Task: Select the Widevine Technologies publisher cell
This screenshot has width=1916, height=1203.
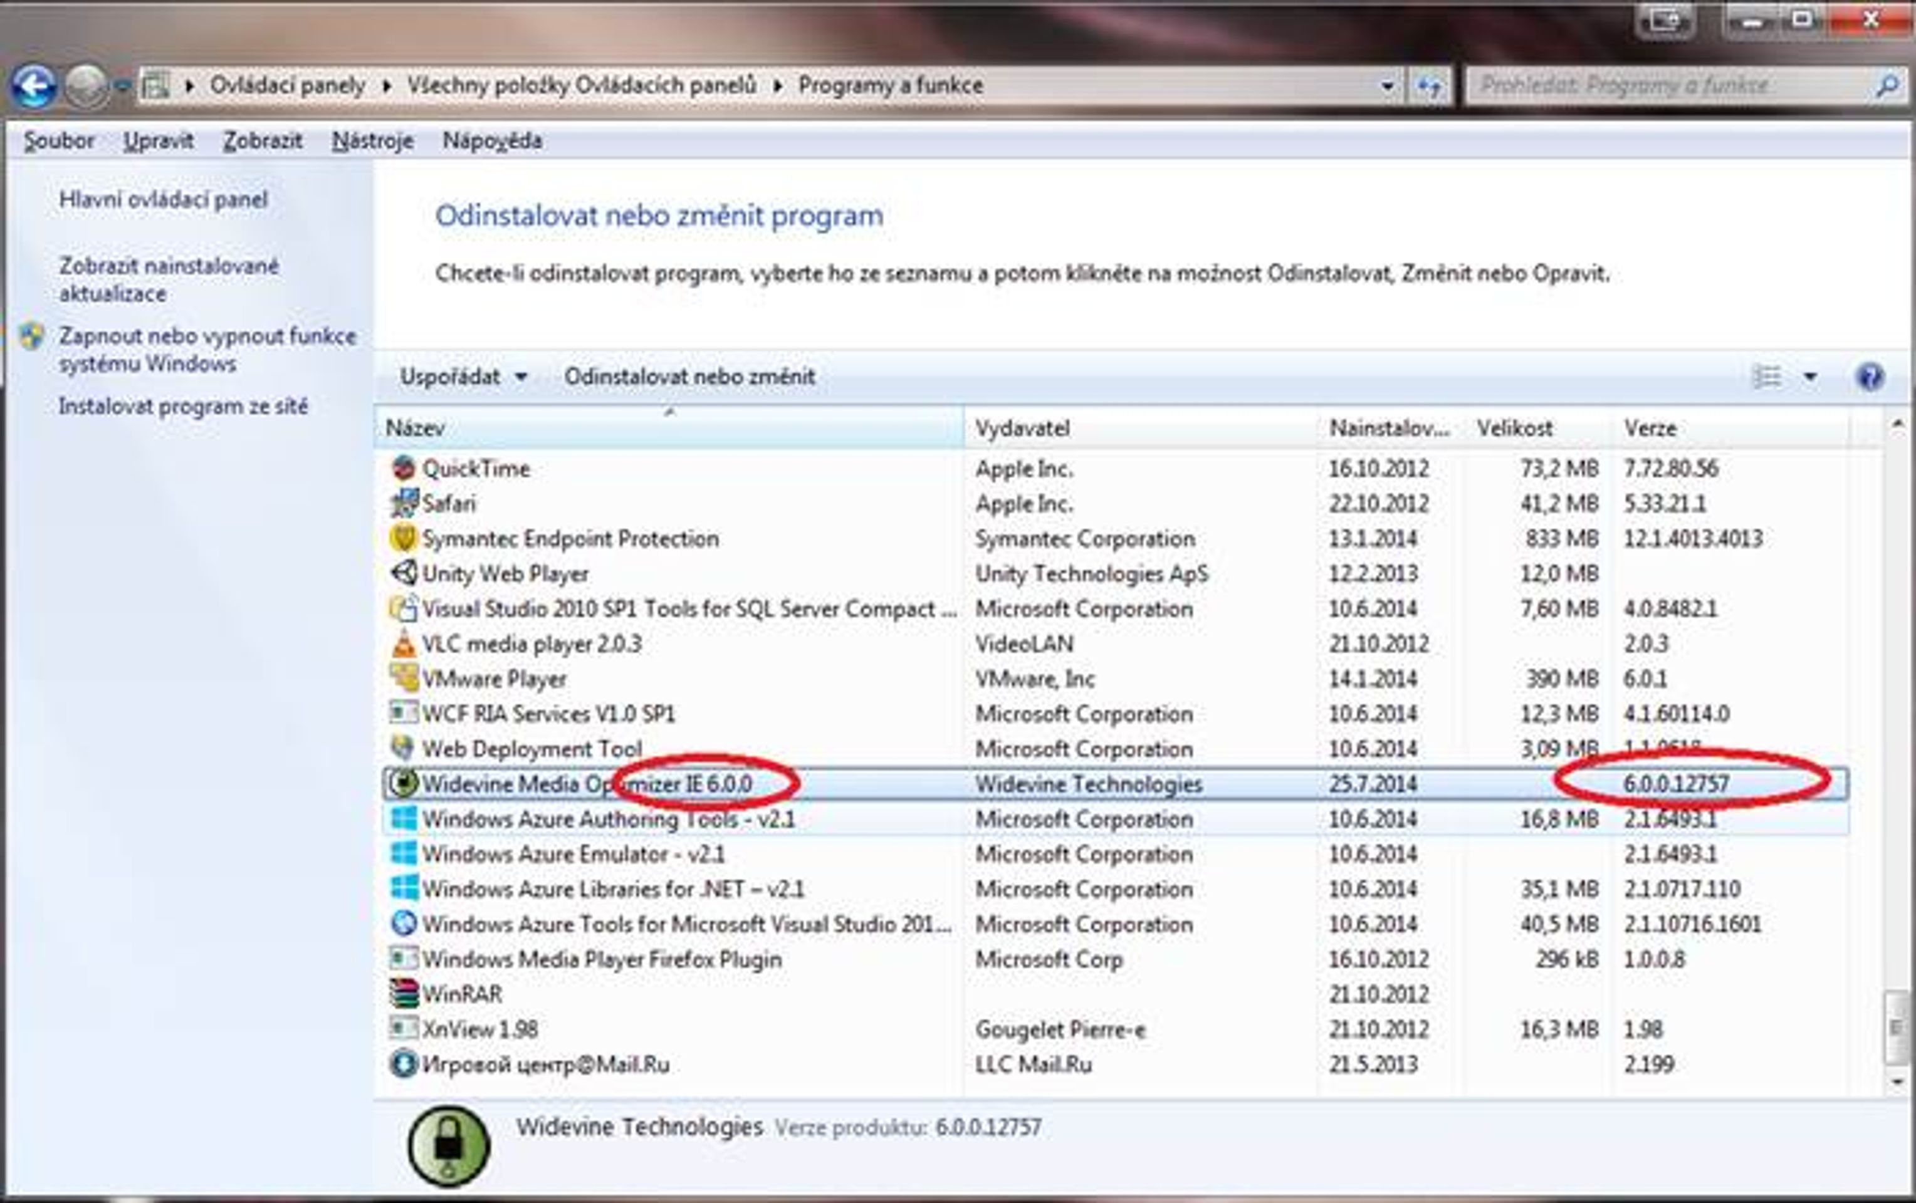Action: [1089, 784]
